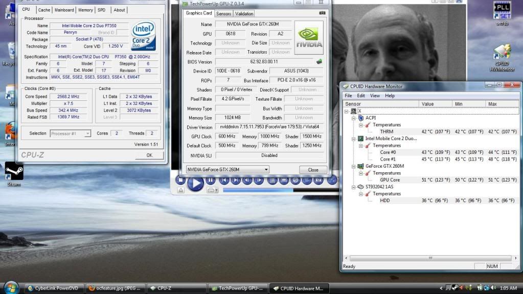
Task: Switch to the Sensors tab in GPU-Z
Action: 223,14
